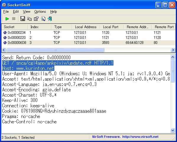Open the View menu

click(27, 12)
